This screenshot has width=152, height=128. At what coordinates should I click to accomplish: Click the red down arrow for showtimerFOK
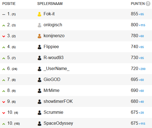[x=4, y=102]
